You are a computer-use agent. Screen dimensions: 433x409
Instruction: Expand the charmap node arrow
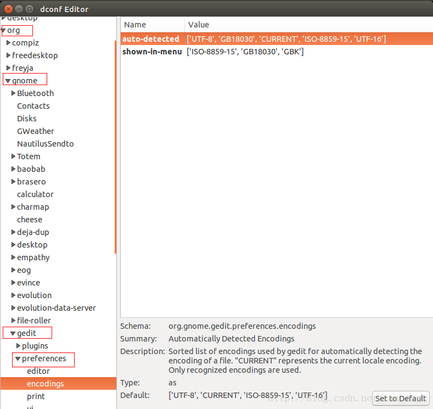pos(13,206)
